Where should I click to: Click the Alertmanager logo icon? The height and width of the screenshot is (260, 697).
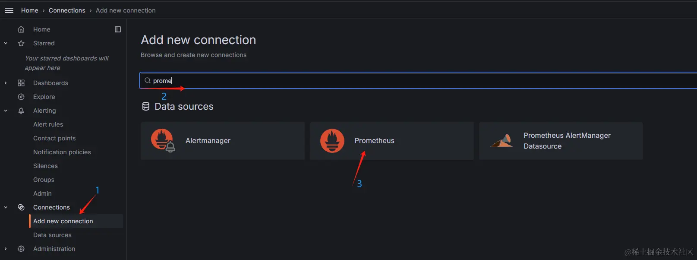click(x=163, y=141)
